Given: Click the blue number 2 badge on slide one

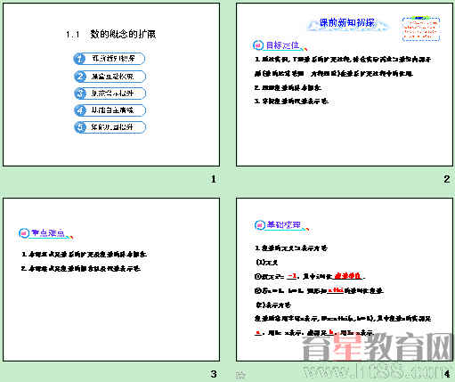Looking at the screenshot, I should pyautogui.click(x=80, y=77).
